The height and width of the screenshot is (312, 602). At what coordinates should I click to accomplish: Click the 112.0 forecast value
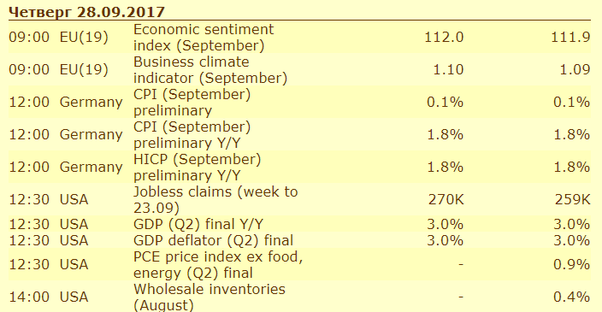[x=444, y=38]
